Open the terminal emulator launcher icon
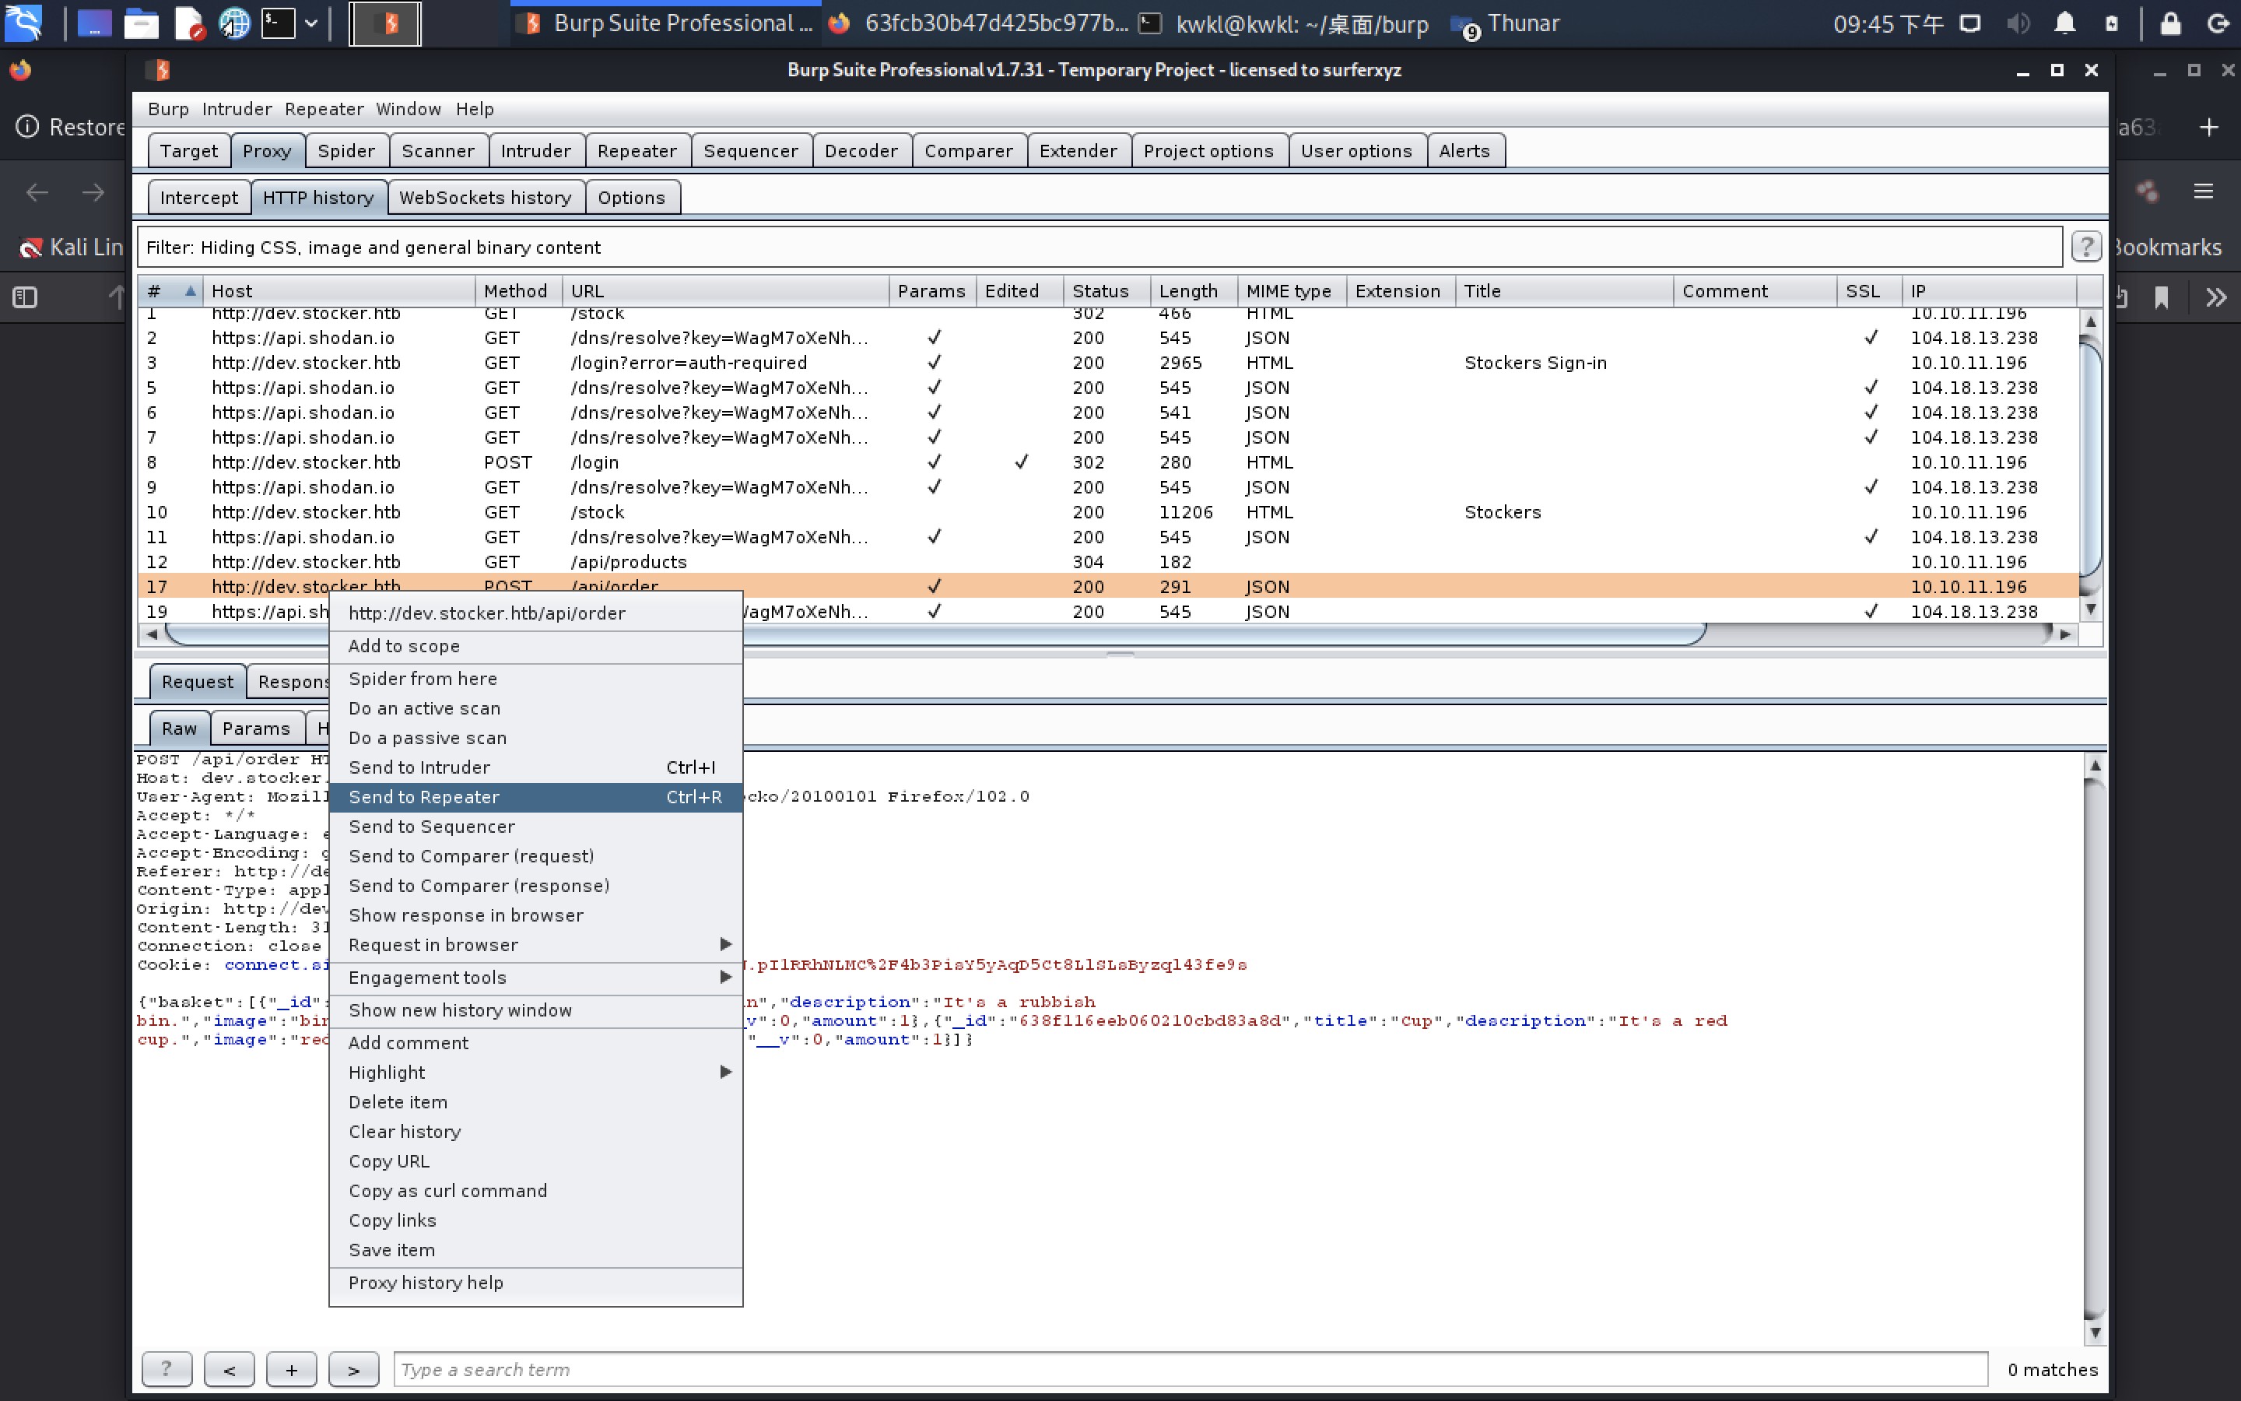The height and width of the screenshot is (1401, 2241). pyautogui.click(x=278, y=23)
